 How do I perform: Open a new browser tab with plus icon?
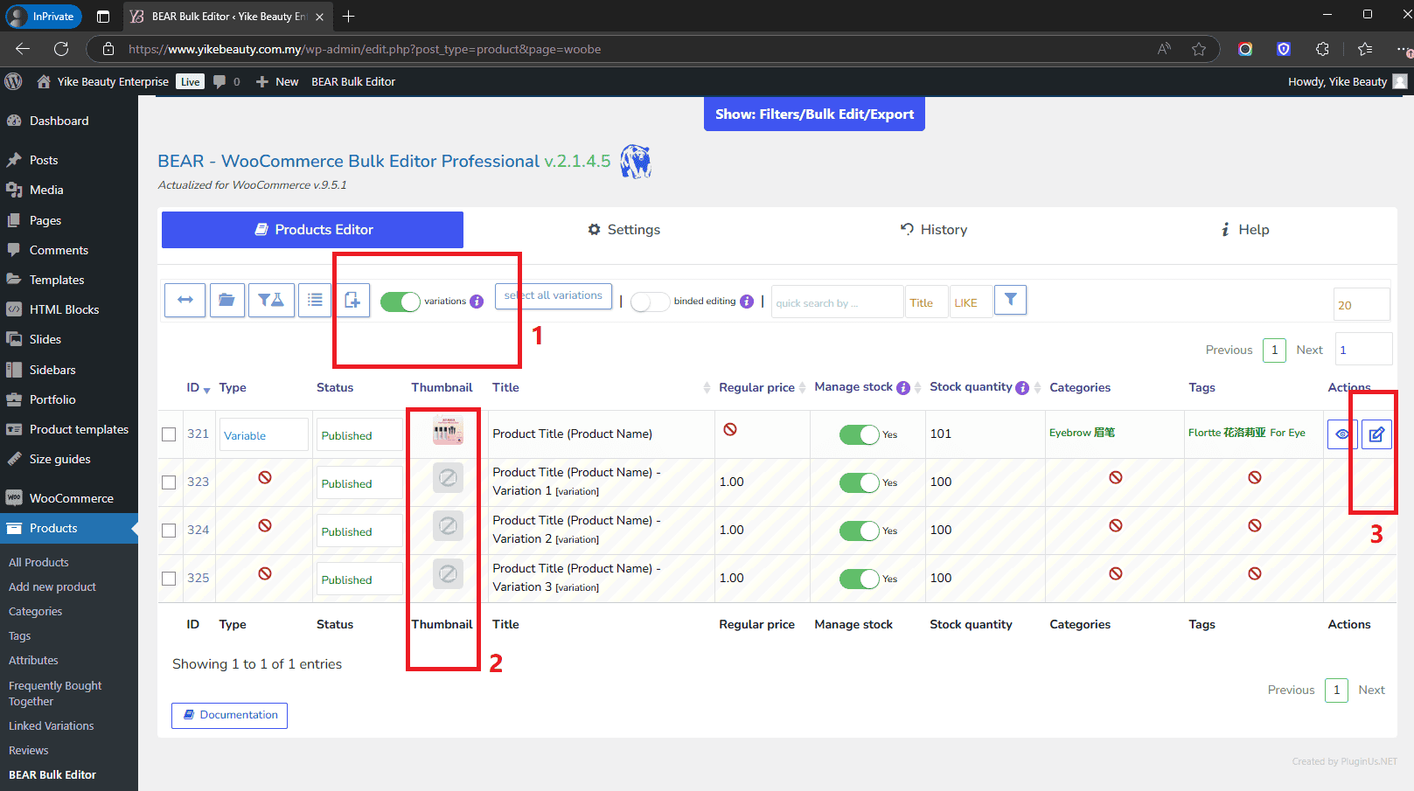tap(348, 16)
